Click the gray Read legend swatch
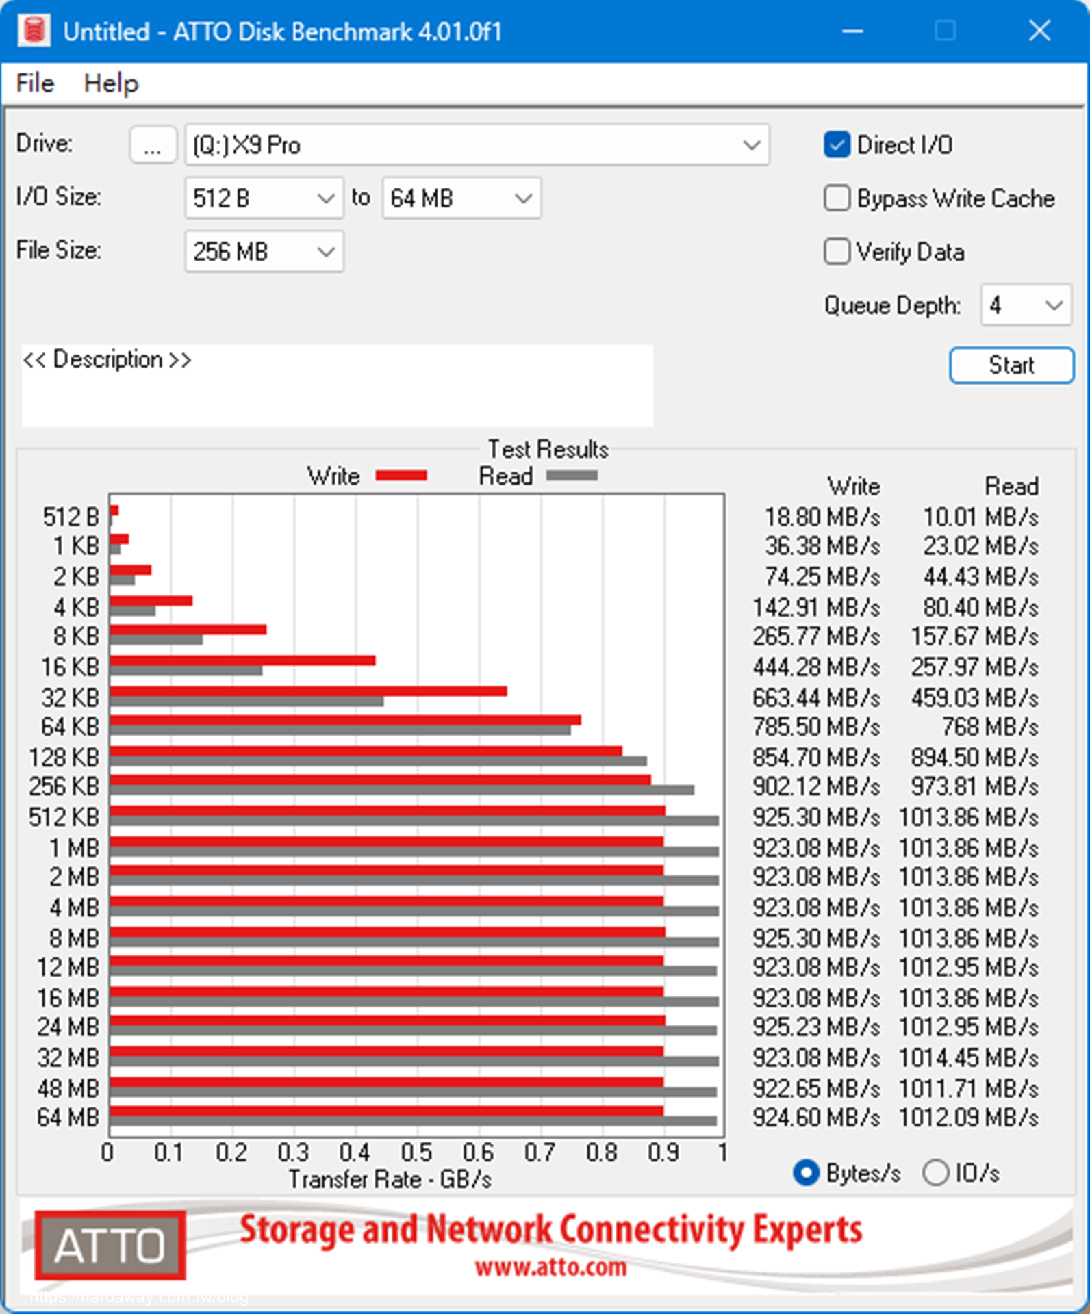Viewport: 1090px width, 1314px height. click(572, 476)
